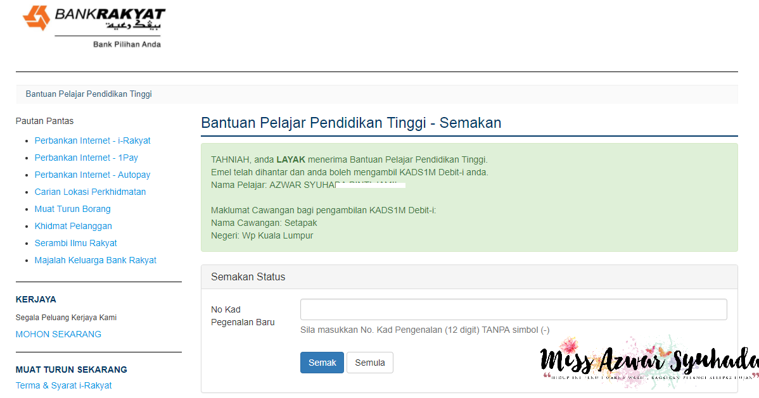Click the Semula reset button

[370, 363]
